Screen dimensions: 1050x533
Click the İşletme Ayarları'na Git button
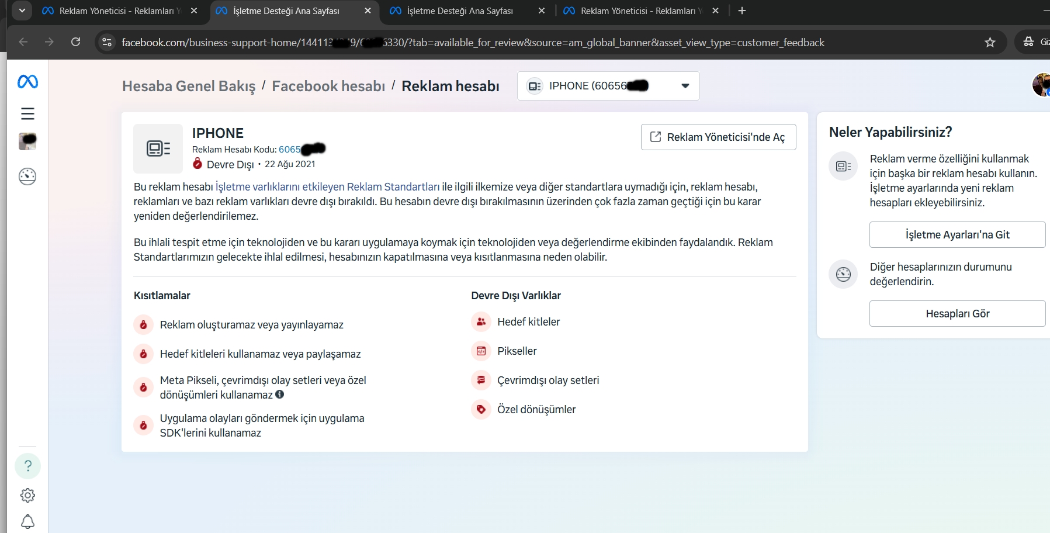click(957, 234)
